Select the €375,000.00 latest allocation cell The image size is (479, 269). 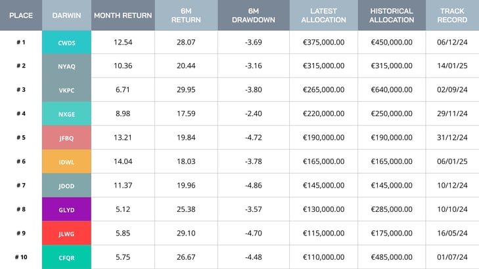(x=325, y=43)
